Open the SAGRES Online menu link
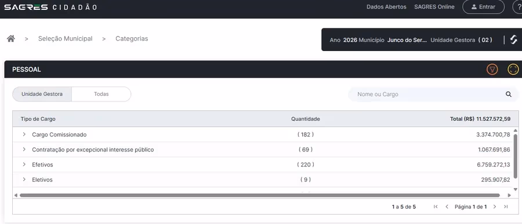This screenshot has width=522, height=224. click(434, 6)
